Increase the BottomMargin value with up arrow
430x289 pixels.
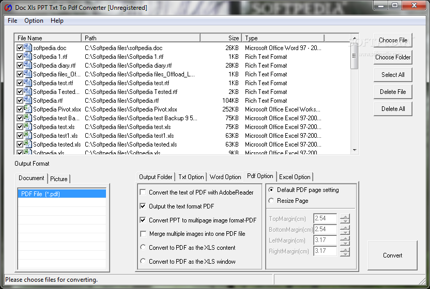[x=345, y=228]
